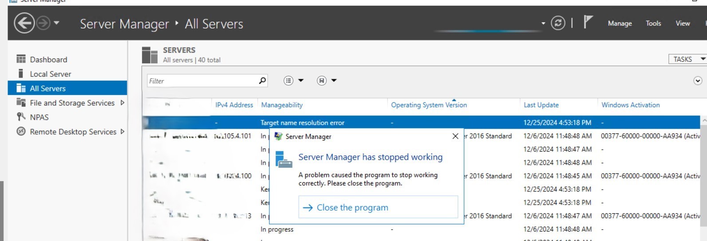This screenshot has height=241, width=707.
Task: Click the All Servers sidebar icon
Action: 21,88
